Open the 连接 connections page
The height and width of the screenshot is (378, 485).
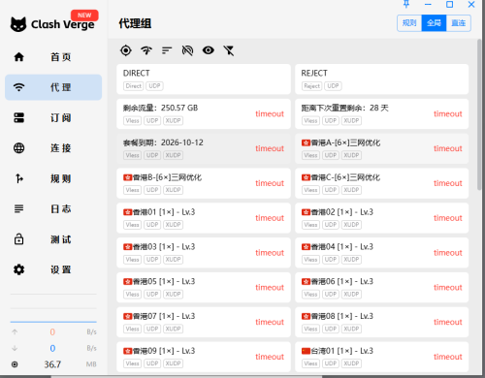[x=53, y=148]
